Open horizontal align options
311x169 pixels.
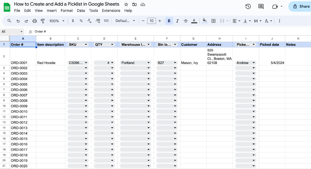point(236,21)
